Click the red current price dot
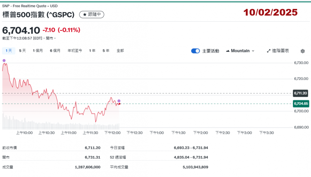 click(119, 104)
